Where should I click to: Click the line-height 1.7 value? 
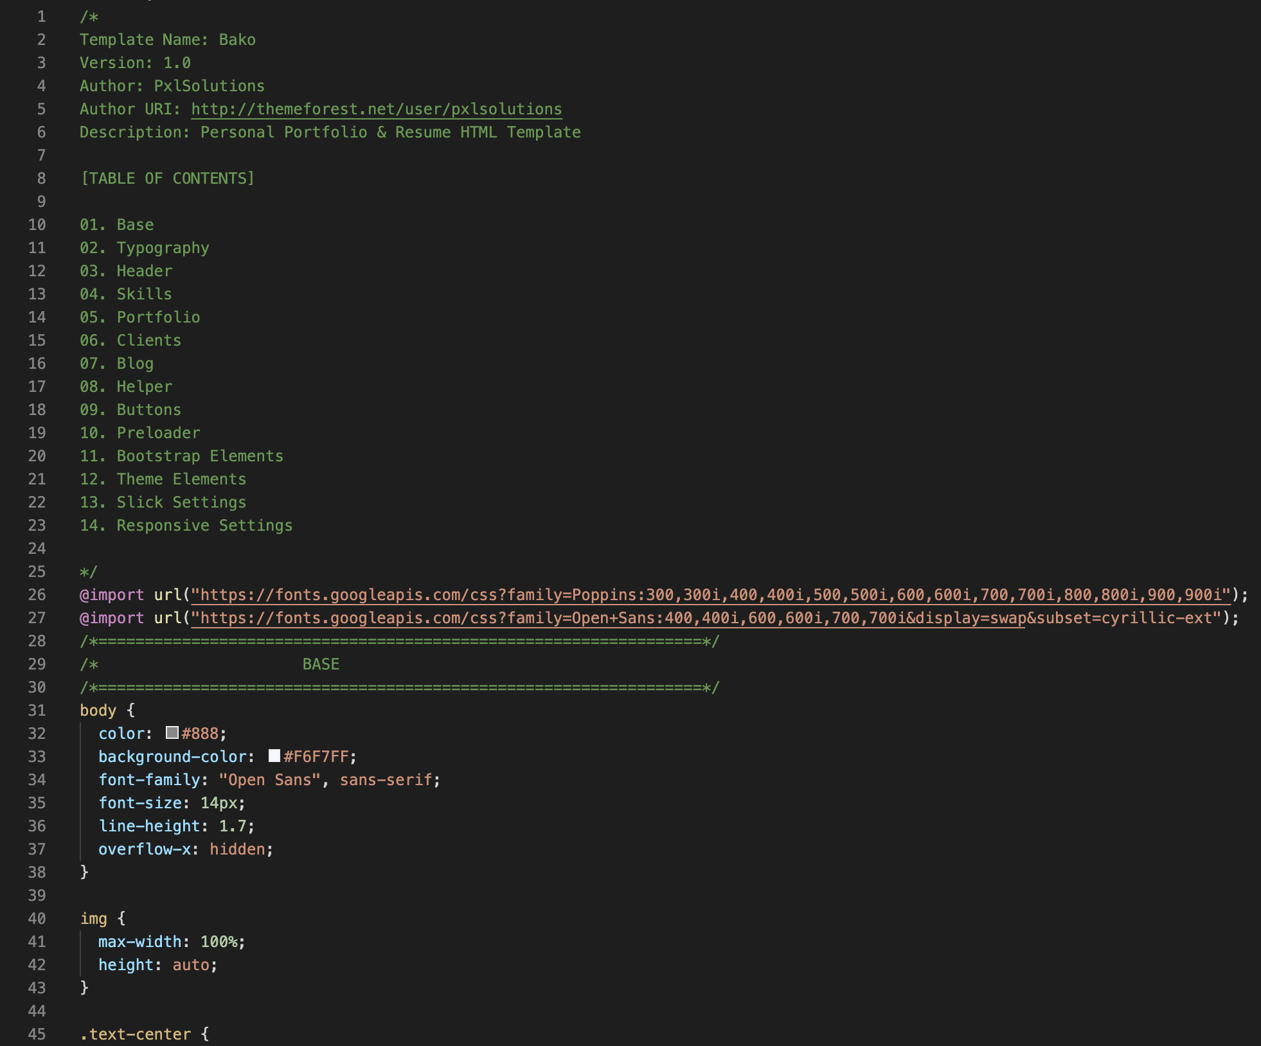coord(232,826)
